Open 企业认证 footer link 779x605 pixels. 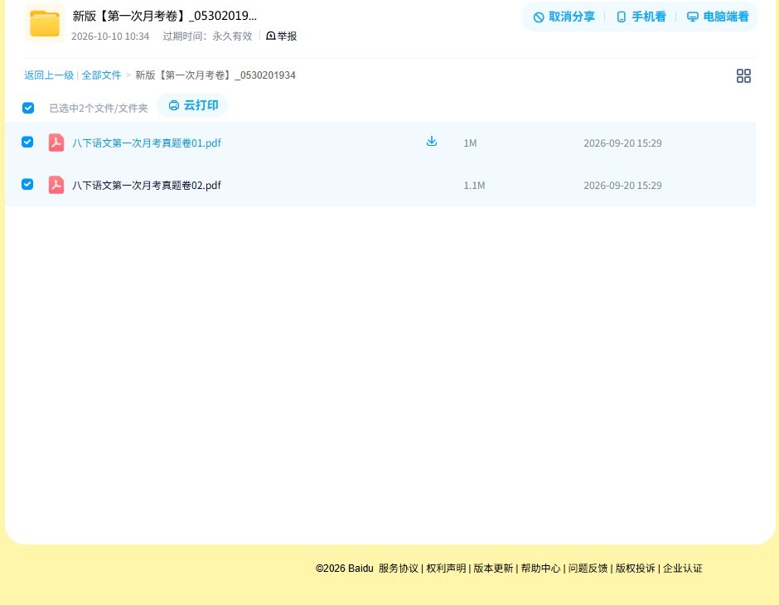683,569
